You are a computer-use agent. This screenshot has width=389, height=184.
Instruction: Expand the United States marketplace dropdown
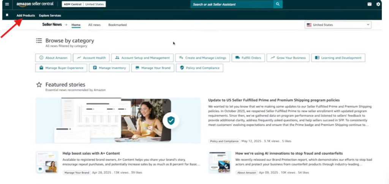(x=338, y=25)
